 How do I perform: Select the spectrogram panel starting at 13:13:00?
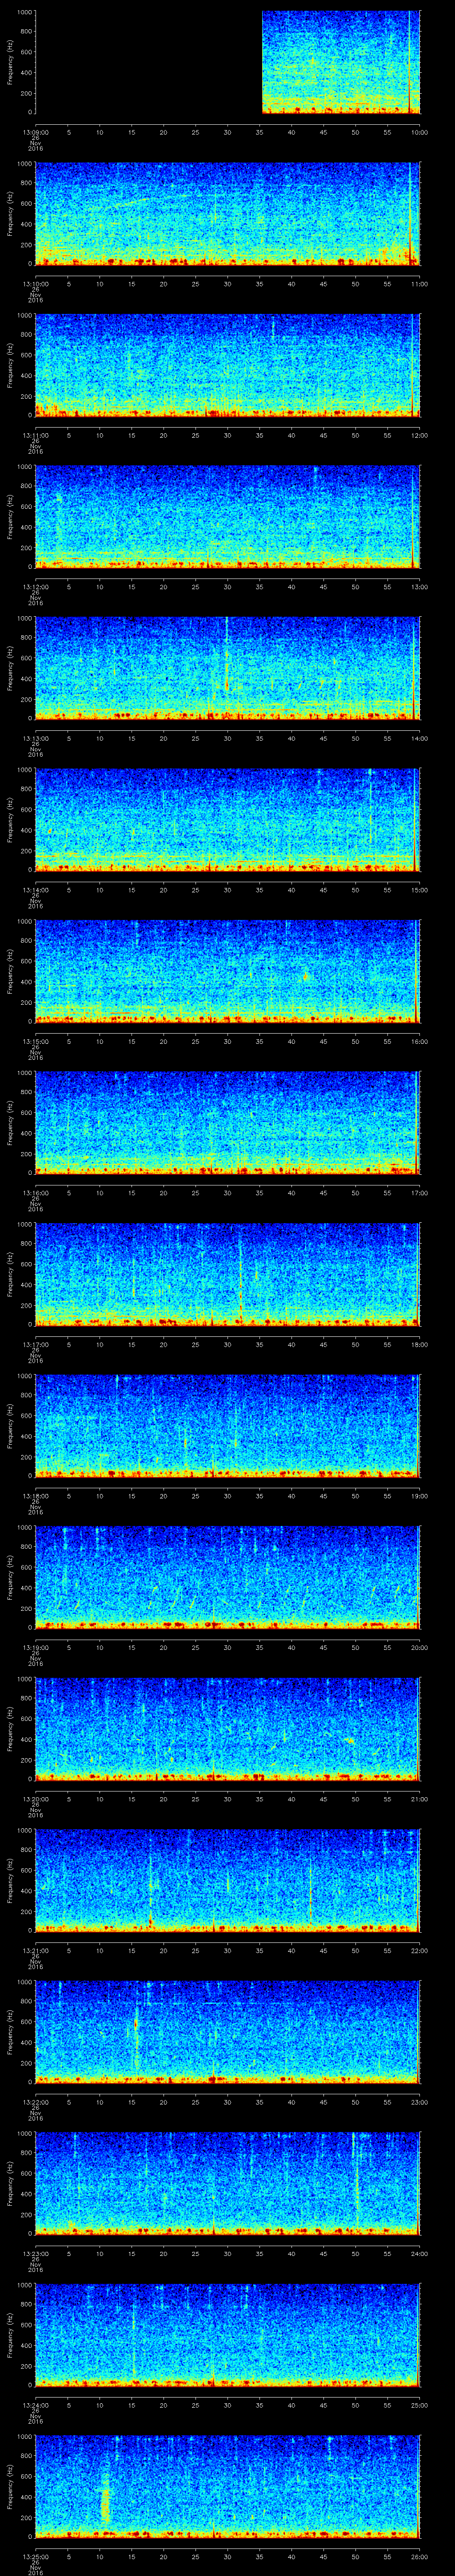click(x=228, y=669)
